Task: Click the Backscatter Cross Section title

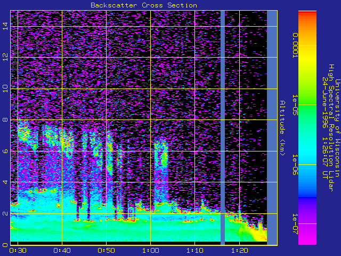Action: pyautogui.click(x=144, y=5)
